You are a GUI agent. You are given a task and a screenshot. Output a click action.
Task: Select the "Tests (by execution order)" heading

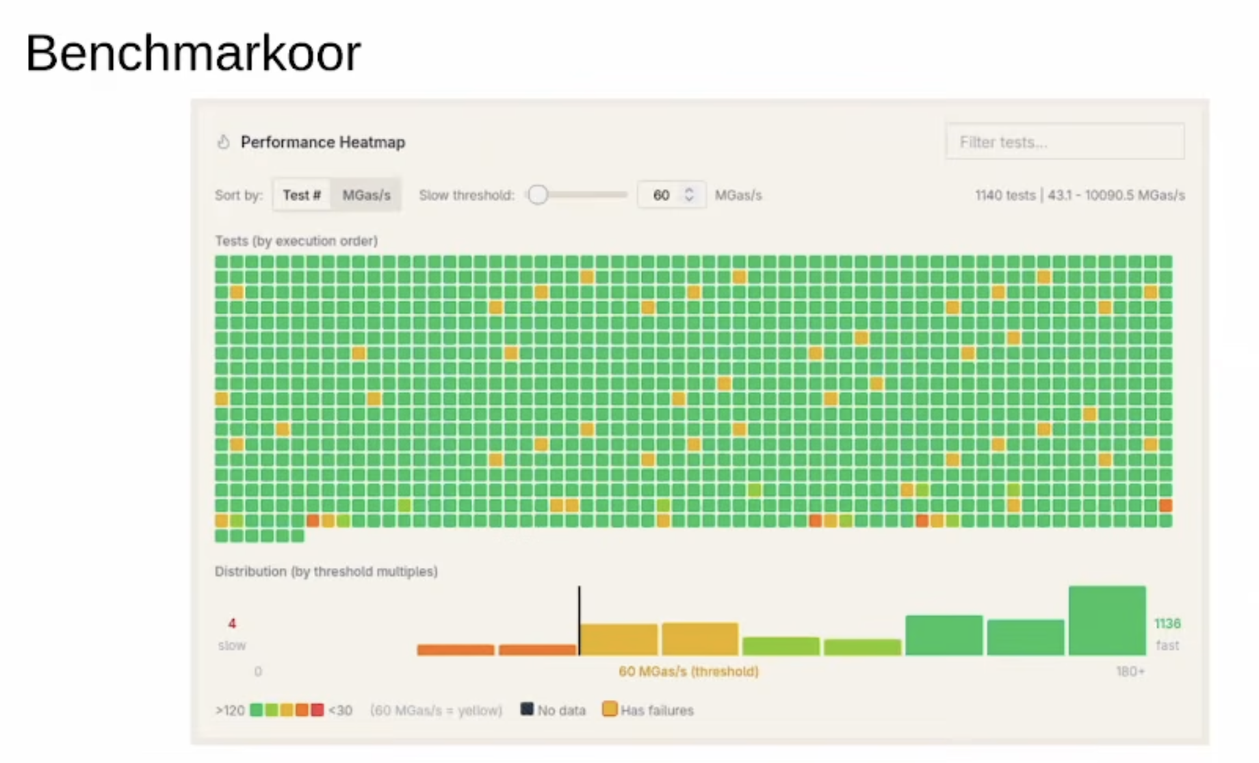point(296,241)
